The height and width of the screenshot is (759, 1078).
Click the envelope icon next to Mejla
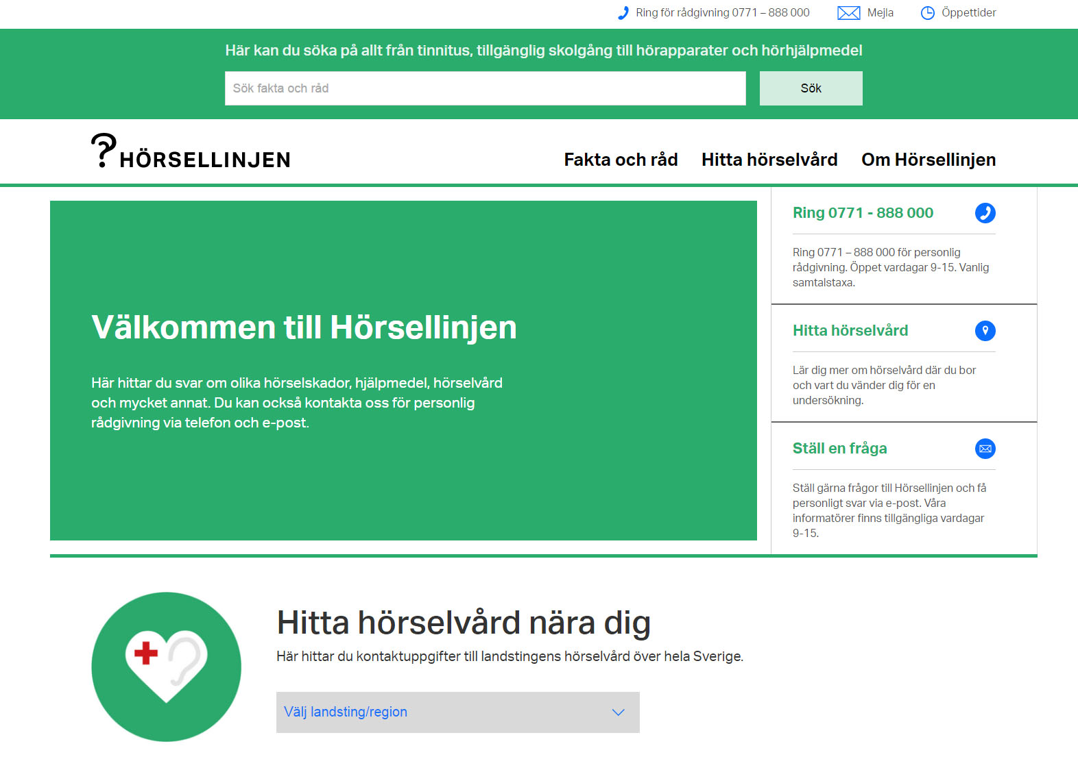pos(848,13)
